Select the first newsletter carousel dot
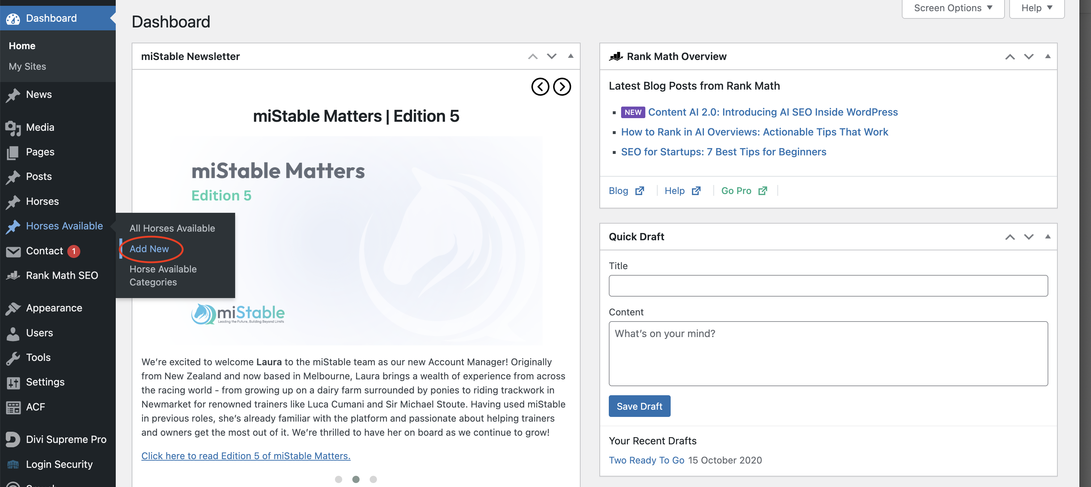 click(x=338, y=479)
